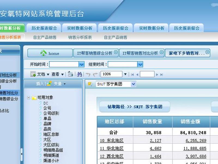Open first 自主产品销售 submenu item
Screen dimensions: 218x164
click(x=45, y=37)
